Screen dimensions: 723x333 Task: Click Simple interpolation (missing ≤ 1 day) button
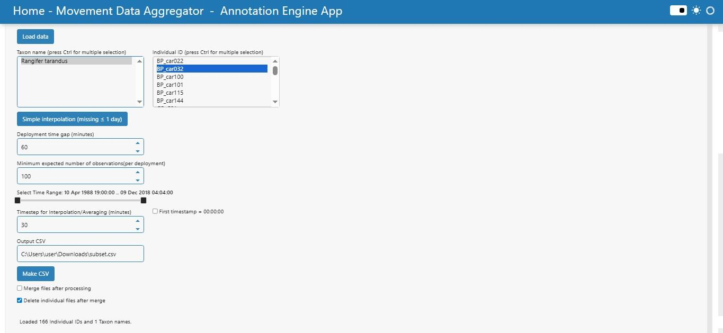72,119
